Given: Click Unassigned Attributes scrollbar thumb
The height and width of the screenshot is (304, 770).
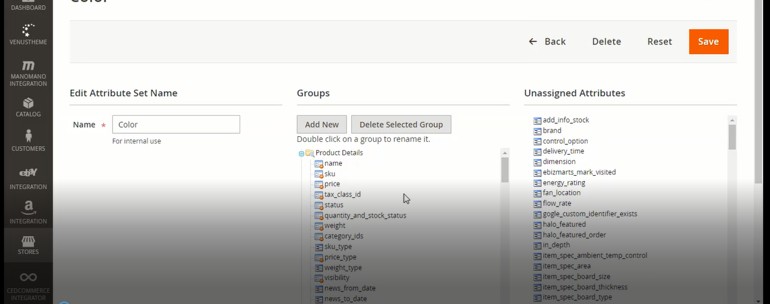Looking at the screenshot, I should pyautogui.click(x=732, y=138).
